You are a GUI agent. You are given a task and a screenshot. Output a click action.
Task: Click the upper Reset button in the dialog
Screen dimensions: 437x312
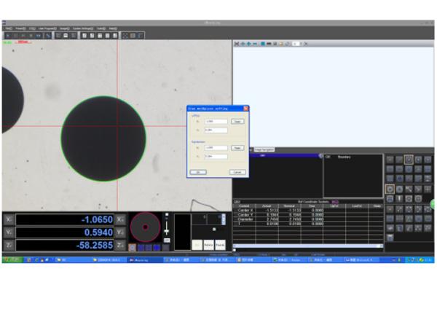tap(237, 122)
